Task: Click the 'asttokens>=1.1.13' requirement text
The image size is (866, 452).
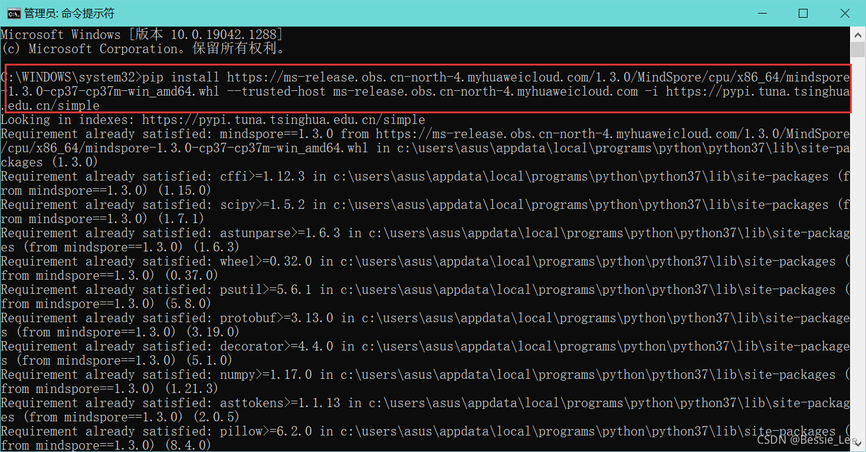Action: click(x=280, y=402)
